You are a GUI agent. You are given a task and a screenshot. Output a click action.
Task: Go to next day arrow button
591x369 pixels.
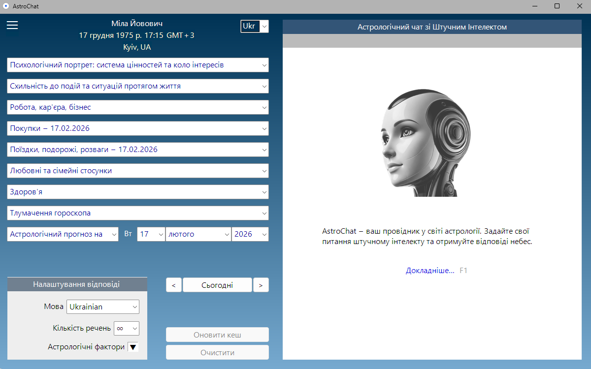pos(261,285)
